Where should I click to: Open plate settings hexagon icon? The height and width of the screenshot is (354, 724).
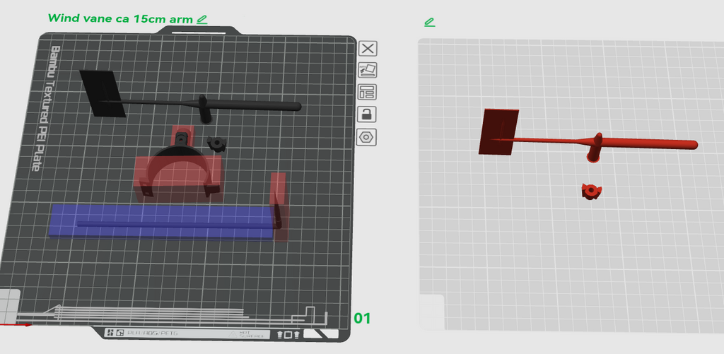368,137
